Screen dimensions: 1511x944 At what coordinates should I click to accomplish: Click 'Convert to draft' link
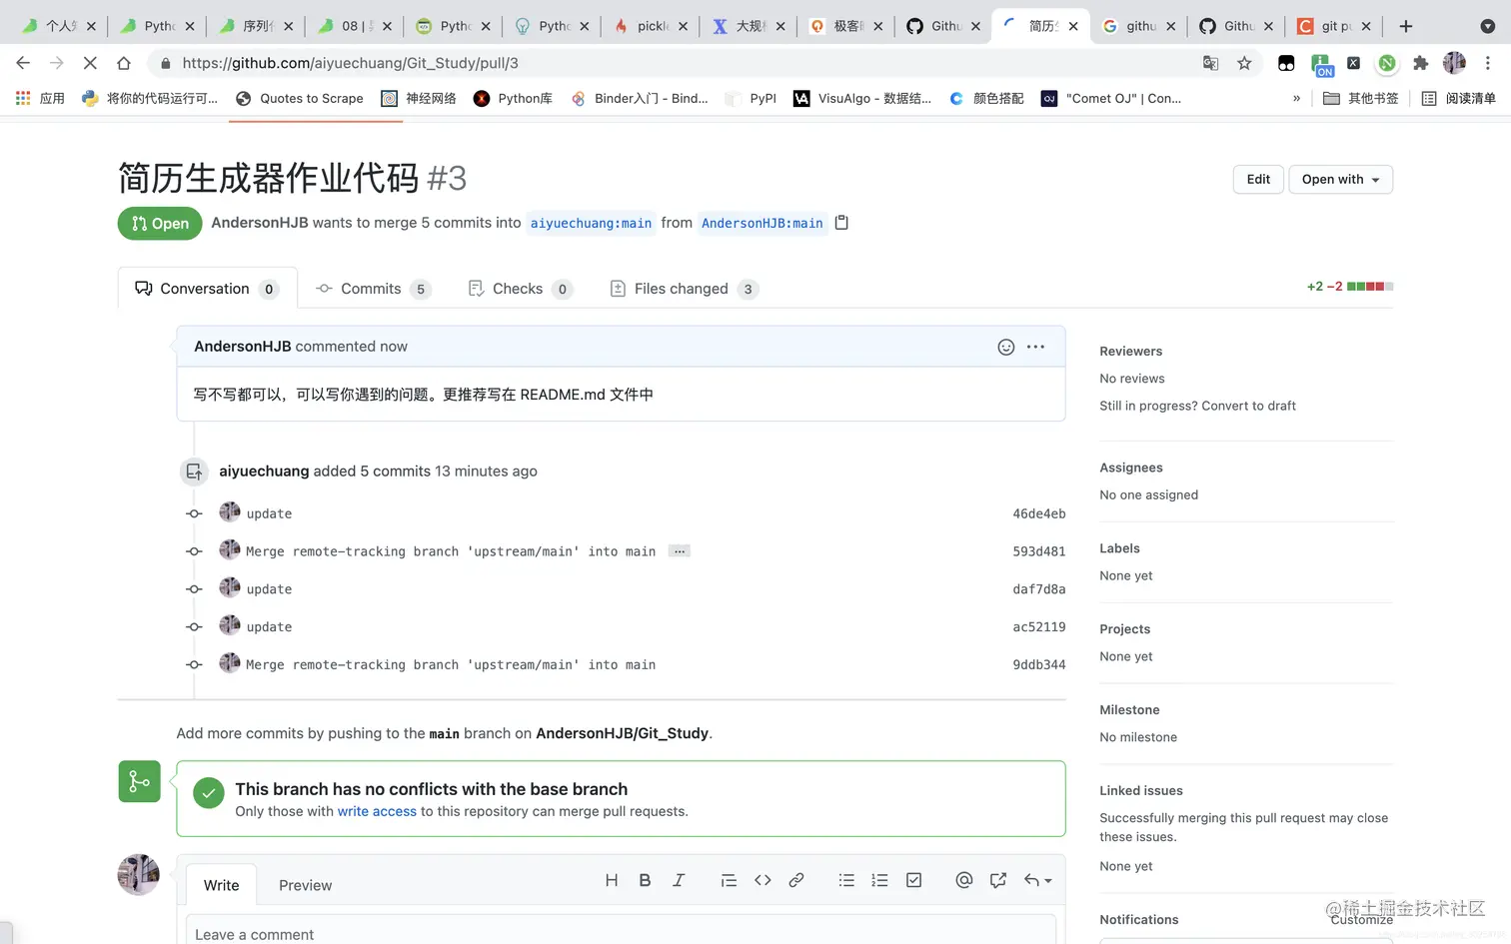[1248, 406]
